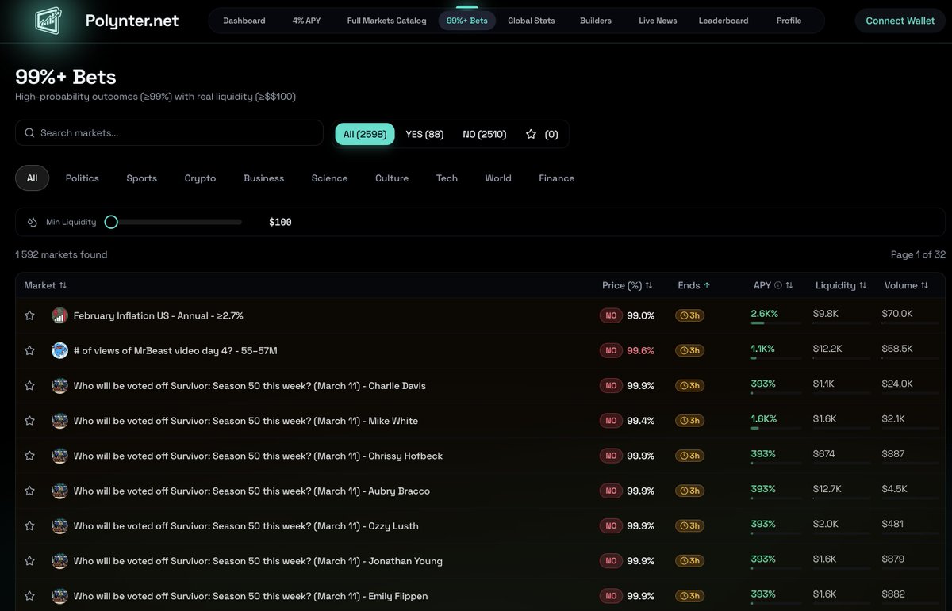This screenshot has height=611, width=952.
Task: Click 'Page 1 of 32' text
Action: [918, 254]
